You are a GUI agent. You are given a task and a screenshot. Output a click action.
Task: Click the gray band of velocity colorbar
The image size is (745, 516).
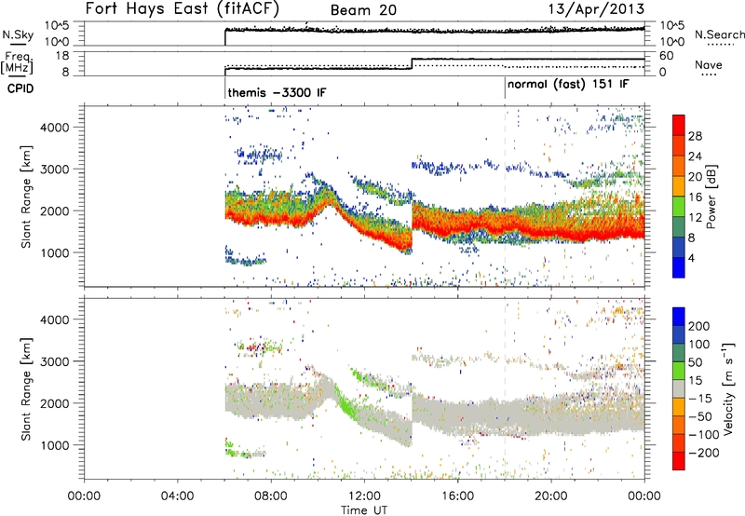(x=679, y=389)
